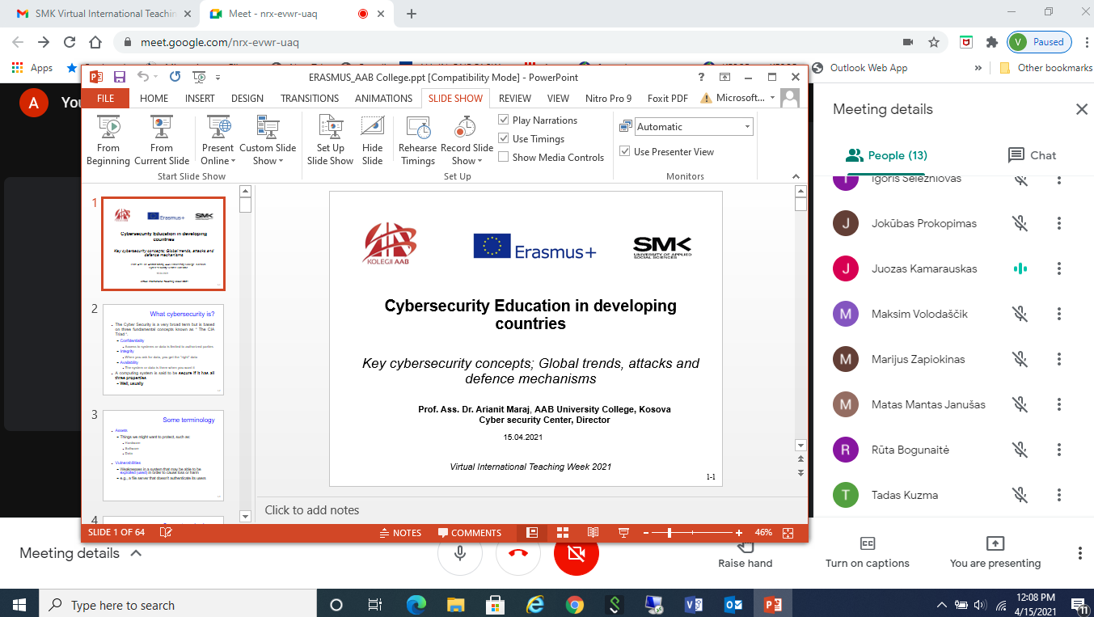Screen dimensions: 1094x617
Task: Open the TRANSITIONS ribbon tab
Action: [310, 99]
